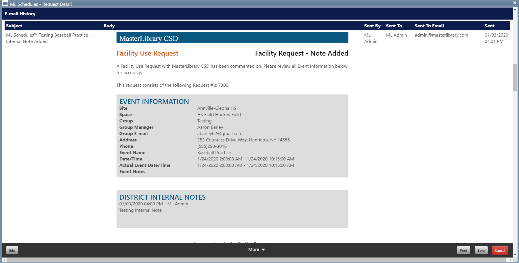Click the (585)298-3016 phone value
This screenshot has width=519, height=263.
tap(212, 146)
